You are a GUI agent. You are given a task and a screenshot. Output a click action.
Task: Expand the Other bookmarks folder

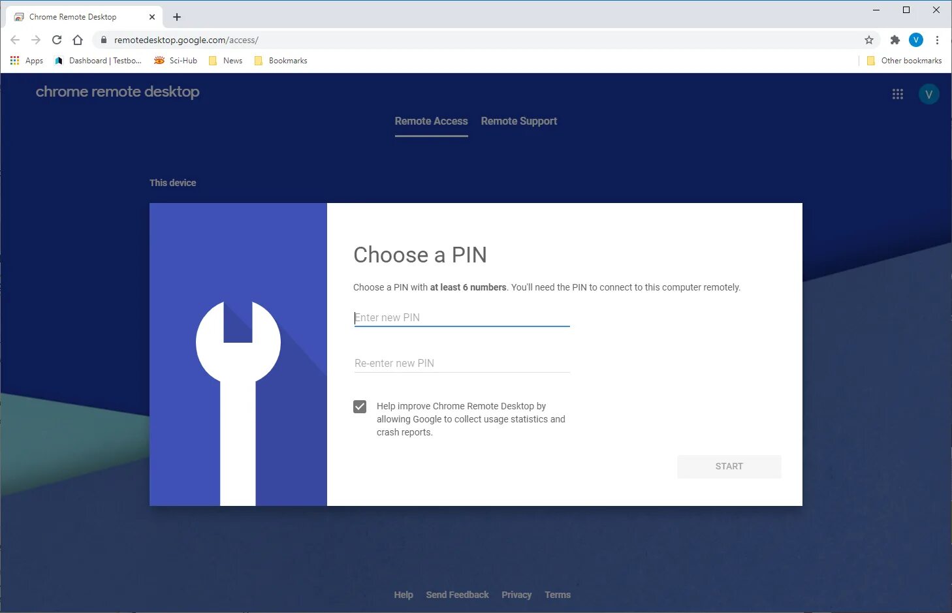coord(904,61)
